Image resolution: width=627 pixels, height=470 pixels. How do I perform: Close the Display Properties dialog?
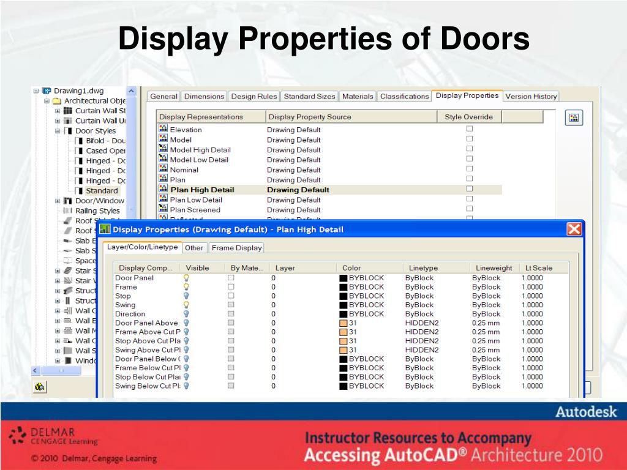point(574,229)
